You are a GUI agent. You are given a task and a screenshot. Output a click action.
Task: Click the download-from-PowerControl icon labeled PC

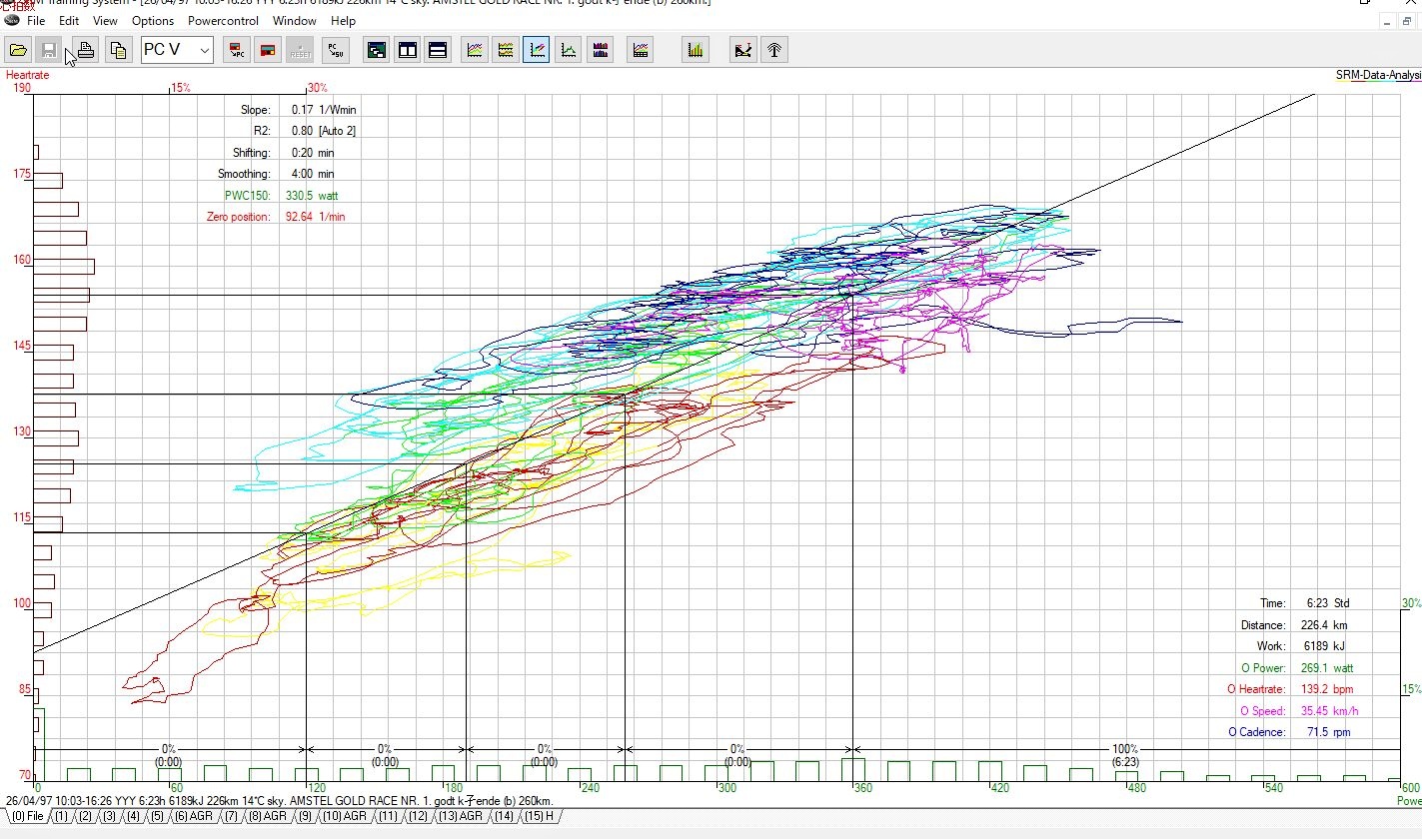236,50
